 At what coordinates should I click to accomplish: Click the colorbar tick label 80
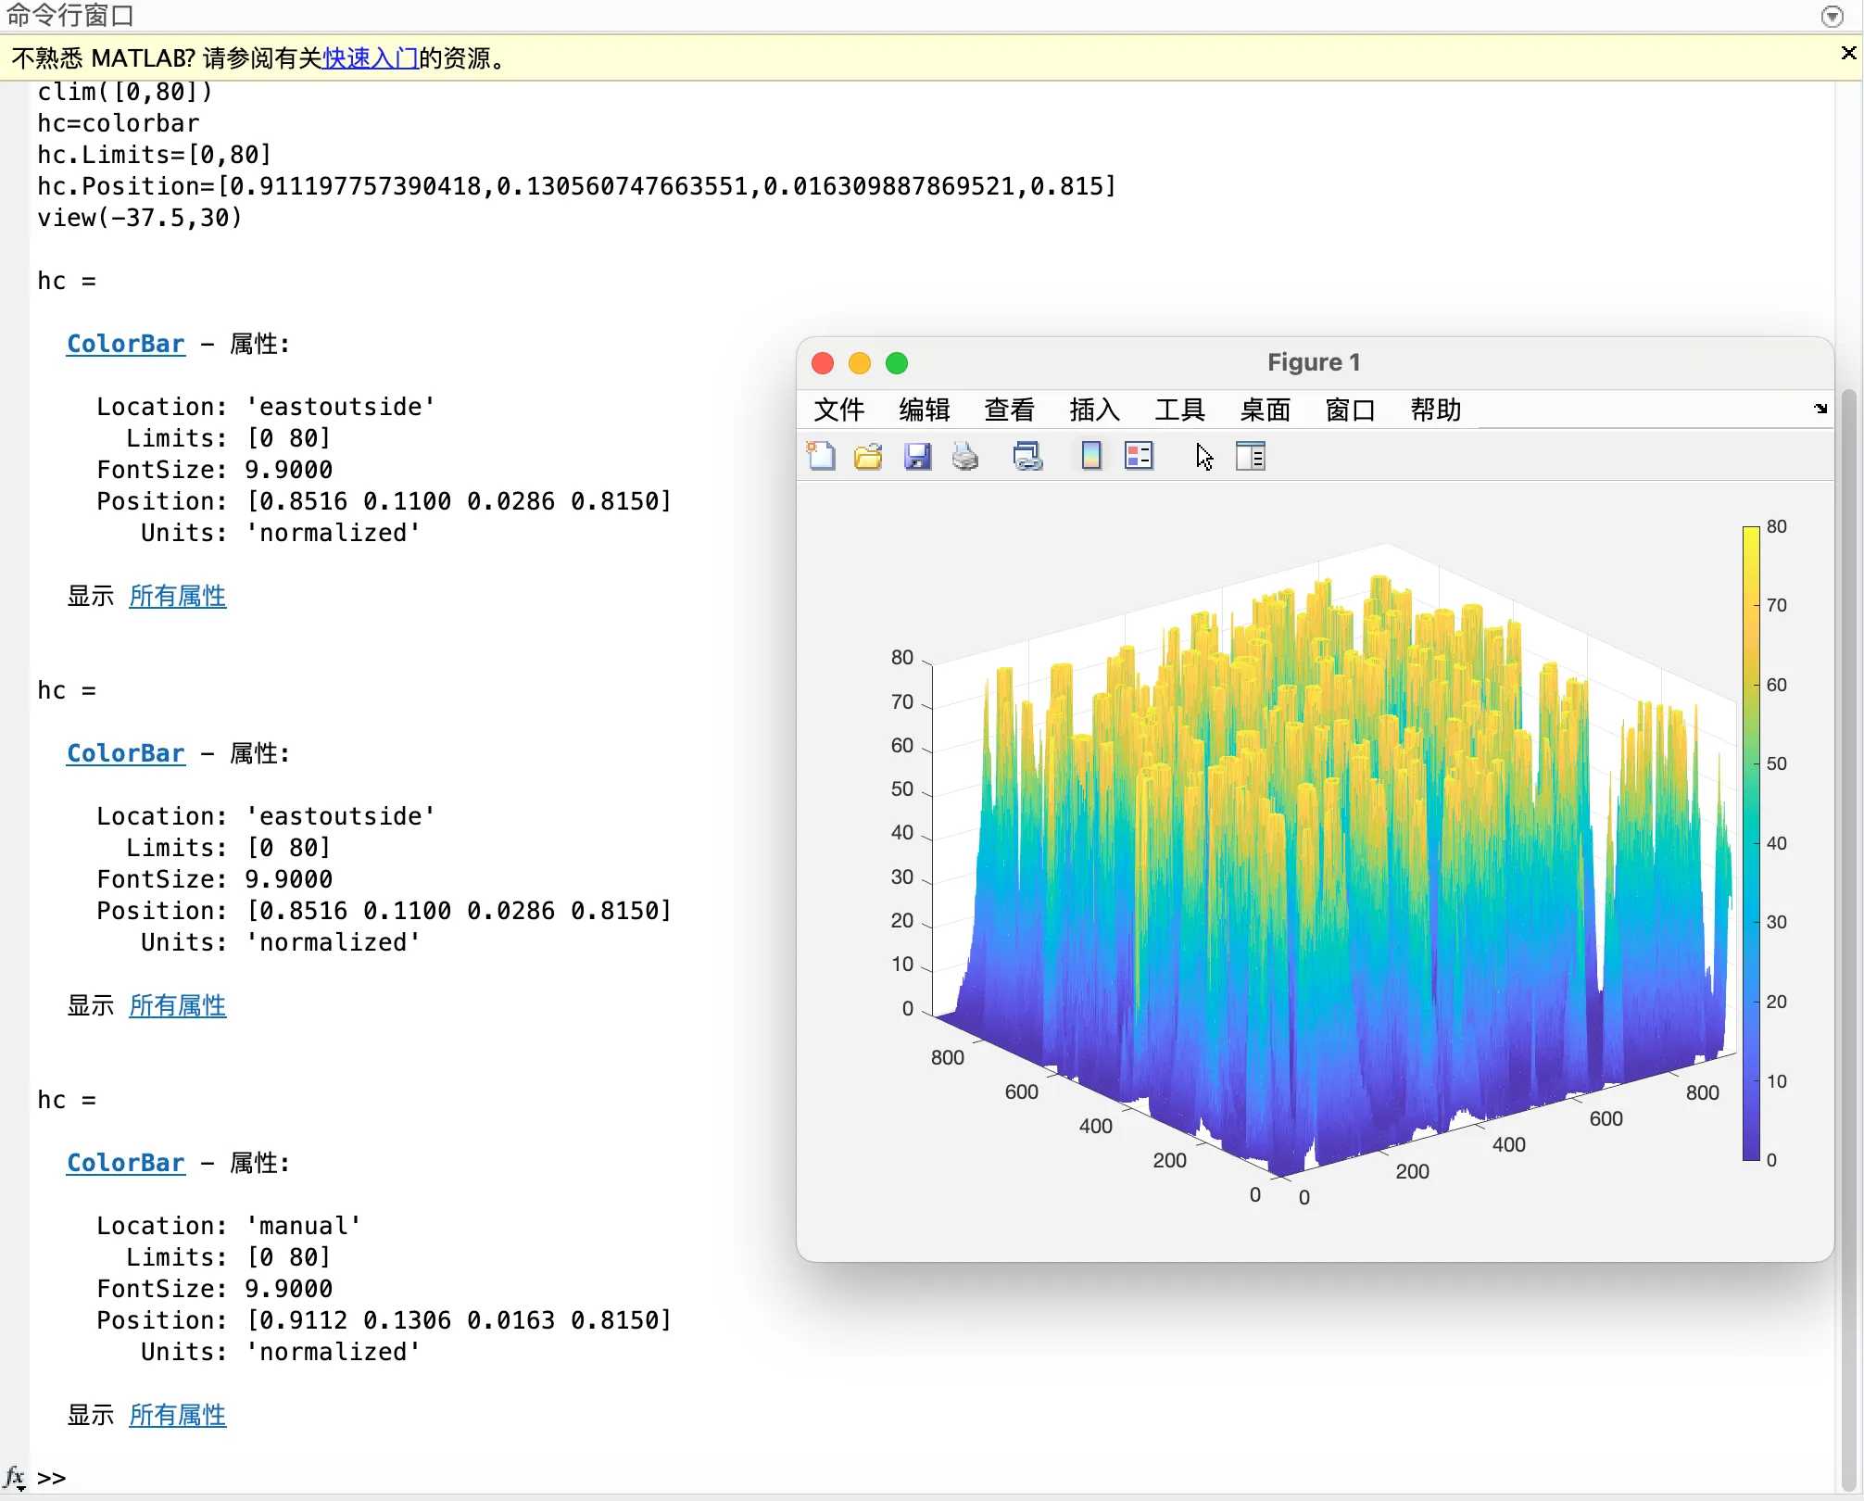coord(1776,526)
